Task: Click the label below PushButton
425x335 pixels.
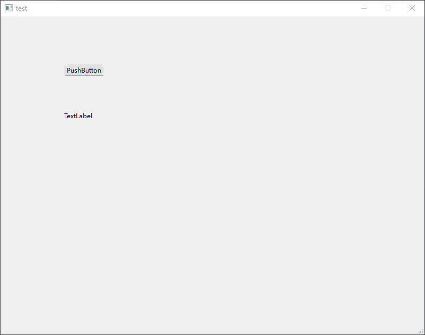Action: 78,116
